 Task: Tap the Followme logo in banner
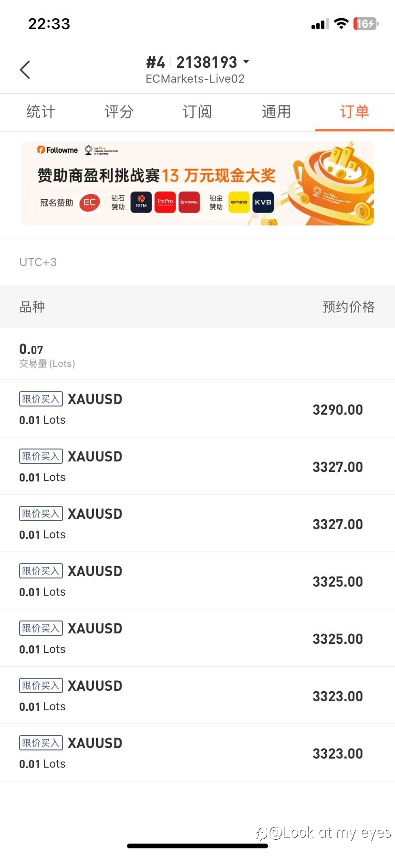click(x=58, y=150)
